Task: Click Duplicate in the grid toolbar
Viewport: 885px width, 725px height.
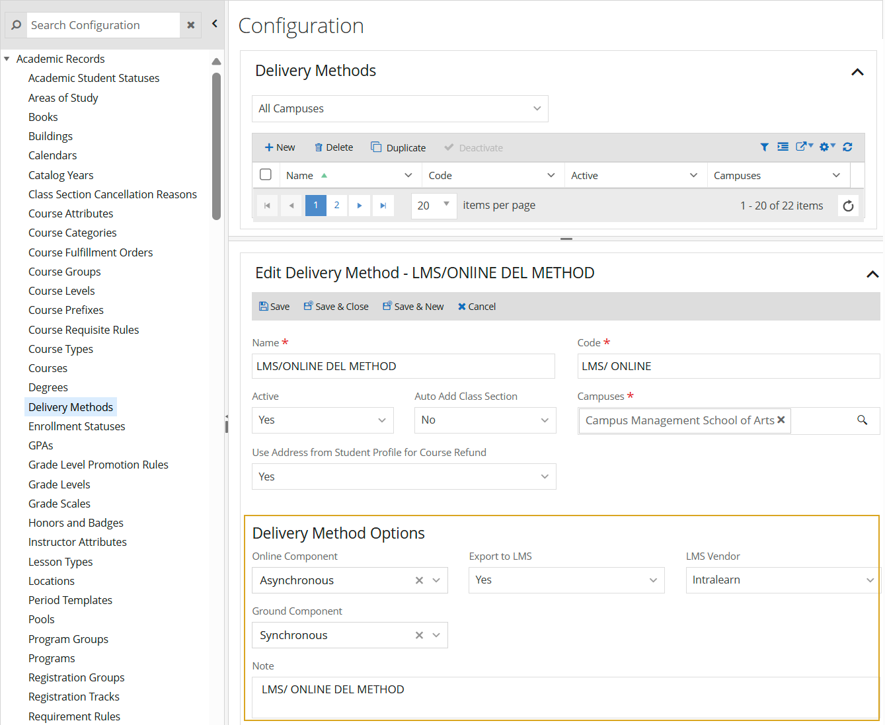Action: click(x=399, y=148)
